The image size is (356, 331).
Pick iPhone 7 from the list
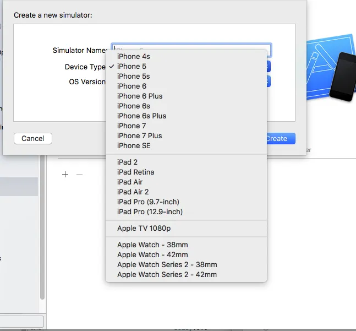[x=186, y=126]
